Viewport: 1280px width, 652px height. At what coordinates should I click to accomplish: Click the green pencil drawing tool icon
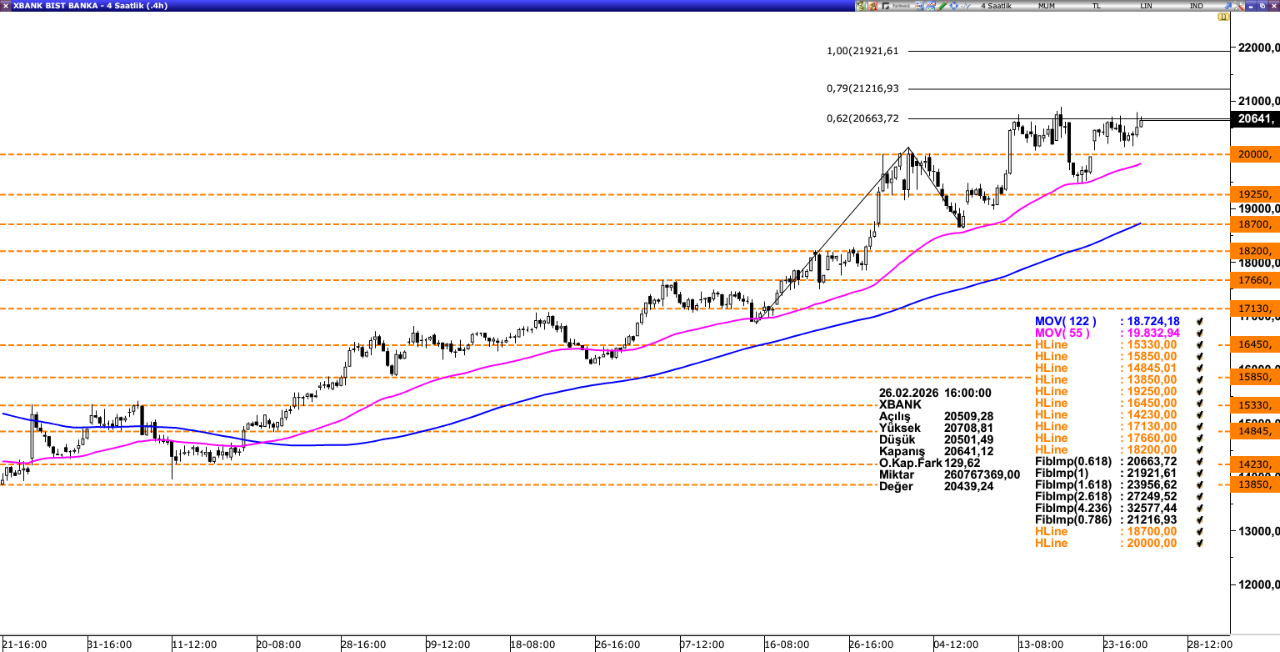pyautogui.click(x=942, y=6)
